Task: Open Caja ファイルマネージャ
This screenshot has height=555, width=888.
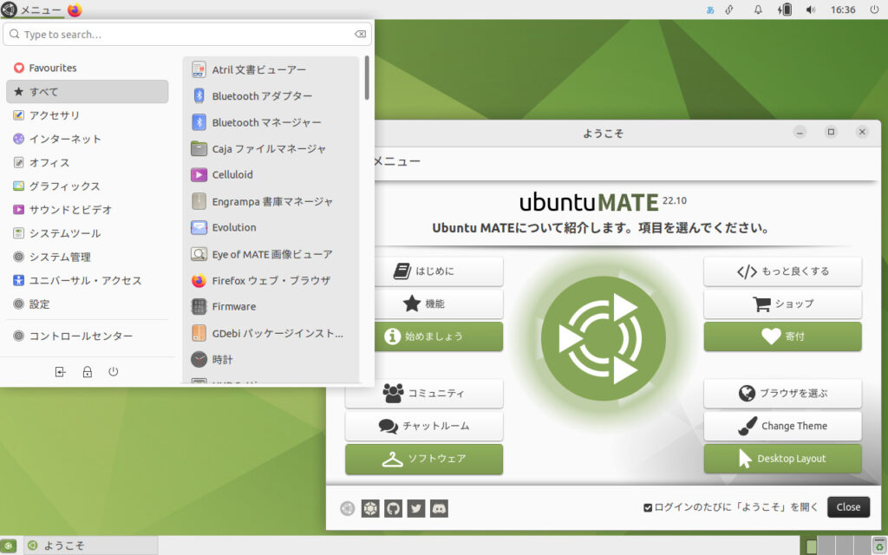Action: (x=262, y=148)
